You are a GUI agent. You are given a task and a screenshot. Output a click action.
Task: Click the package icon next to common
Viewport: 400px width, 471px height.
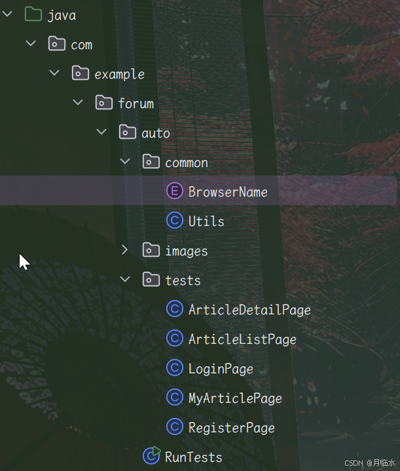(151, 161)
